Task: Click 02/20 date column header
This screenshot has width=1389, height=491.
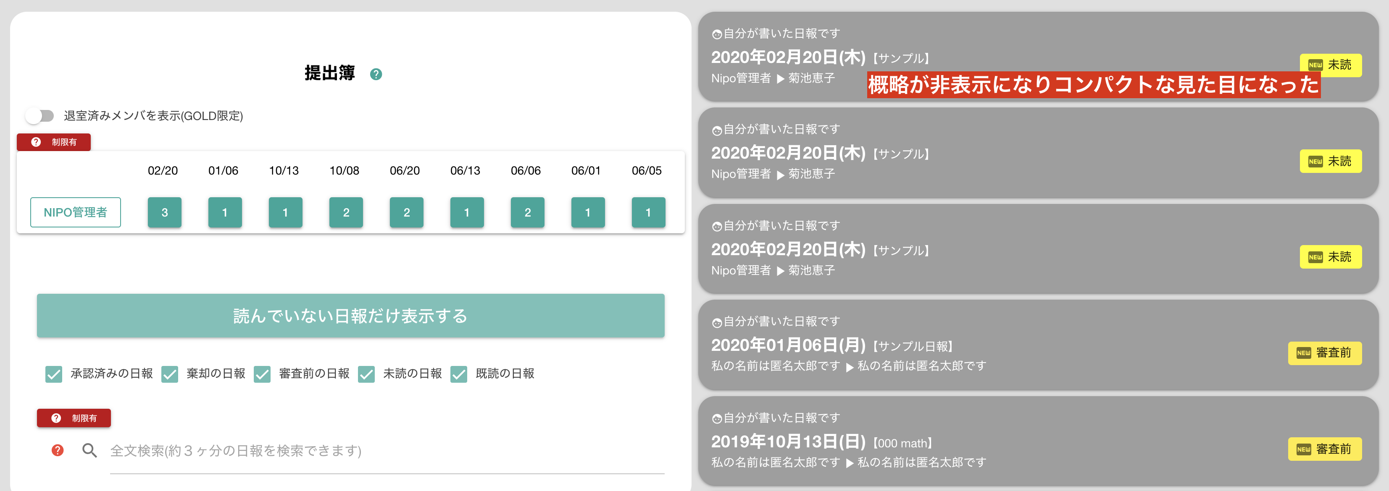Action: [163, 171]
